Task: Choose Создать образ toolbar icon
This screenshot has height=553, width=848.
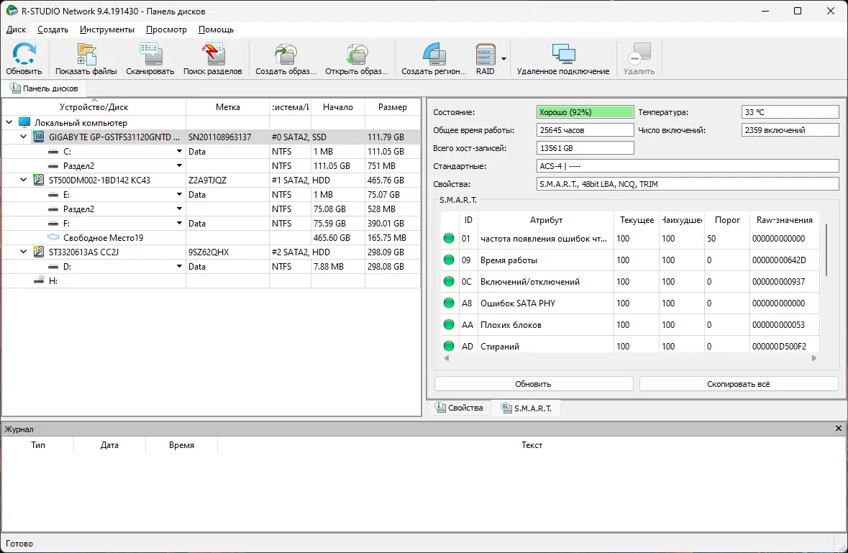Action: click(x=286, y=54)
